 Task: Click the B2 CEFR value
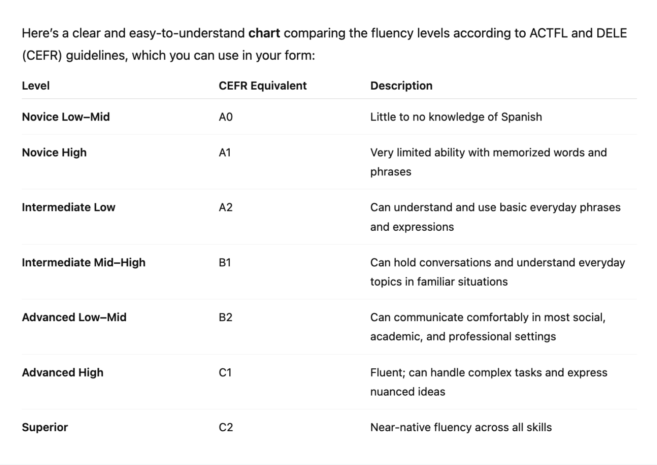coord(226,317)
